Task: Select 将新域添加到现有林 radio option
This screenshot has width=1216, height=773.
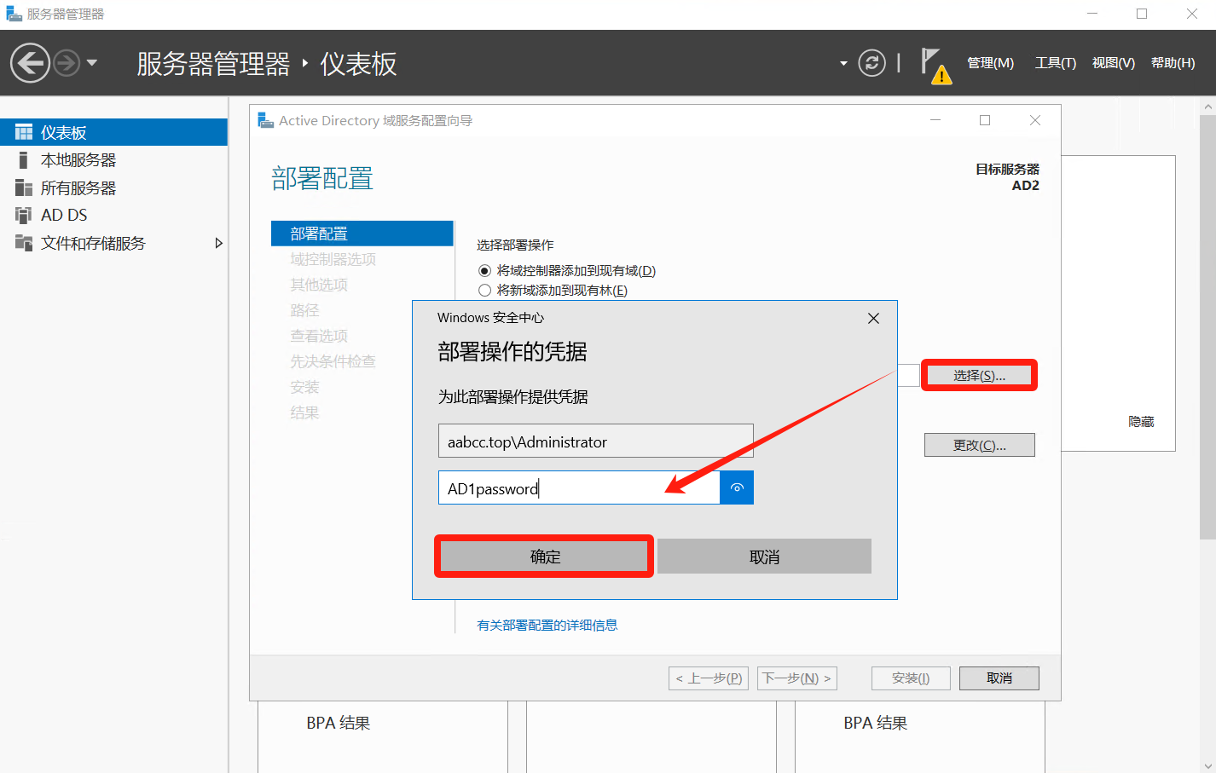Action: coord(485,291)
